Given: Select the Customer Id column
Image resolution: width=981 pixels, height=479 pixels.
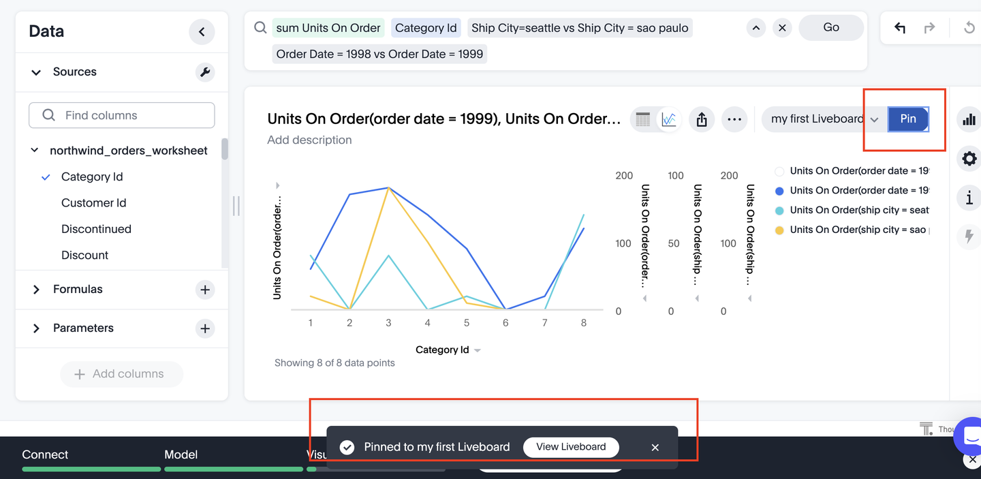Looking at the screenshot, I should point(93,203).
